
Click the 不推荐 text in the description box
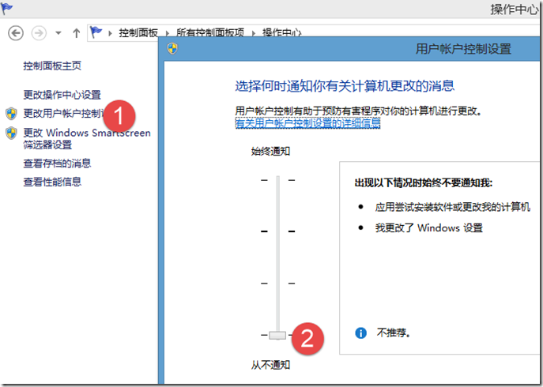pos(394,333)
